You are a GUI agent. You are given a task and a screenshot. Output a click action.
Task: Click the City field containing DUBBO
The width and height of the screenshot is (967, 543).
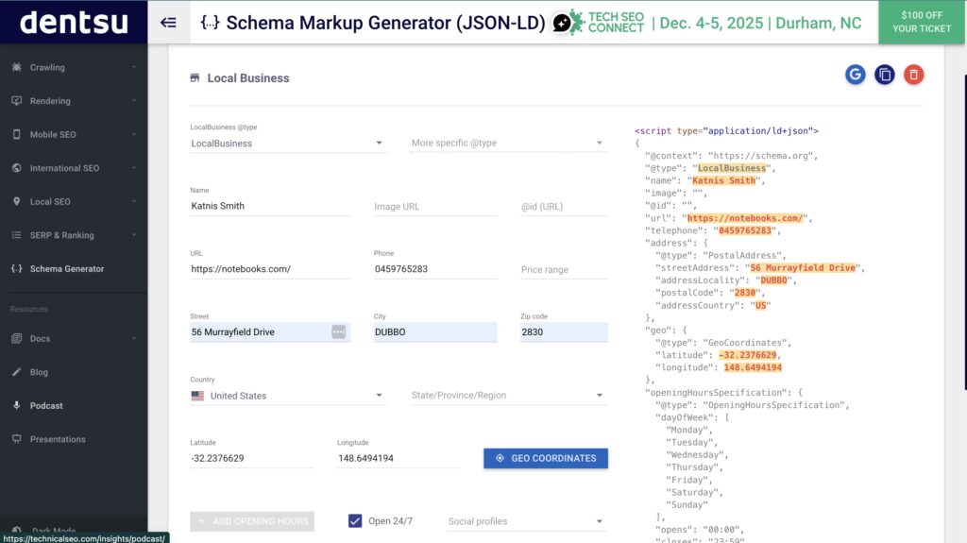[x=435, y=332]
